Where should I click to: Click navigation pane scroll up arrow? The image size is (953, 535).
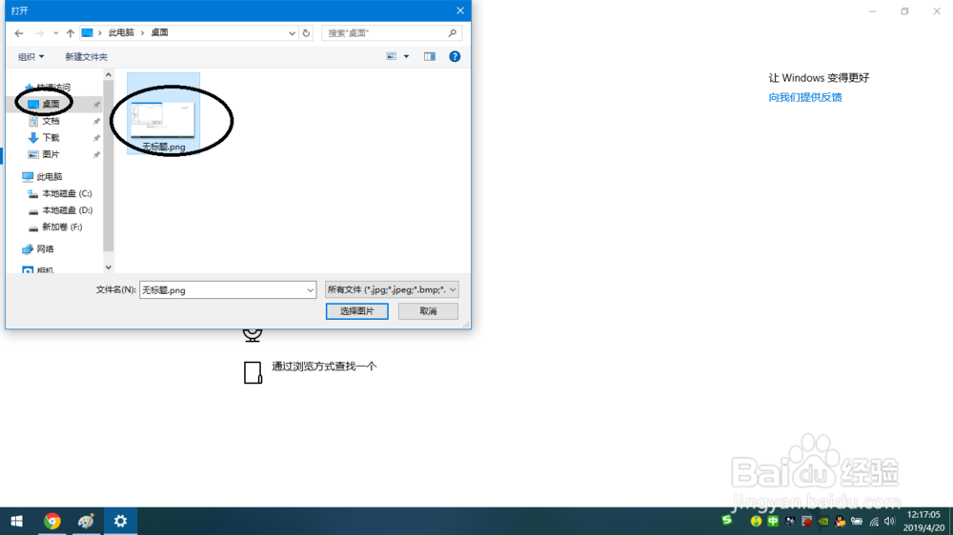coord(109,74)
